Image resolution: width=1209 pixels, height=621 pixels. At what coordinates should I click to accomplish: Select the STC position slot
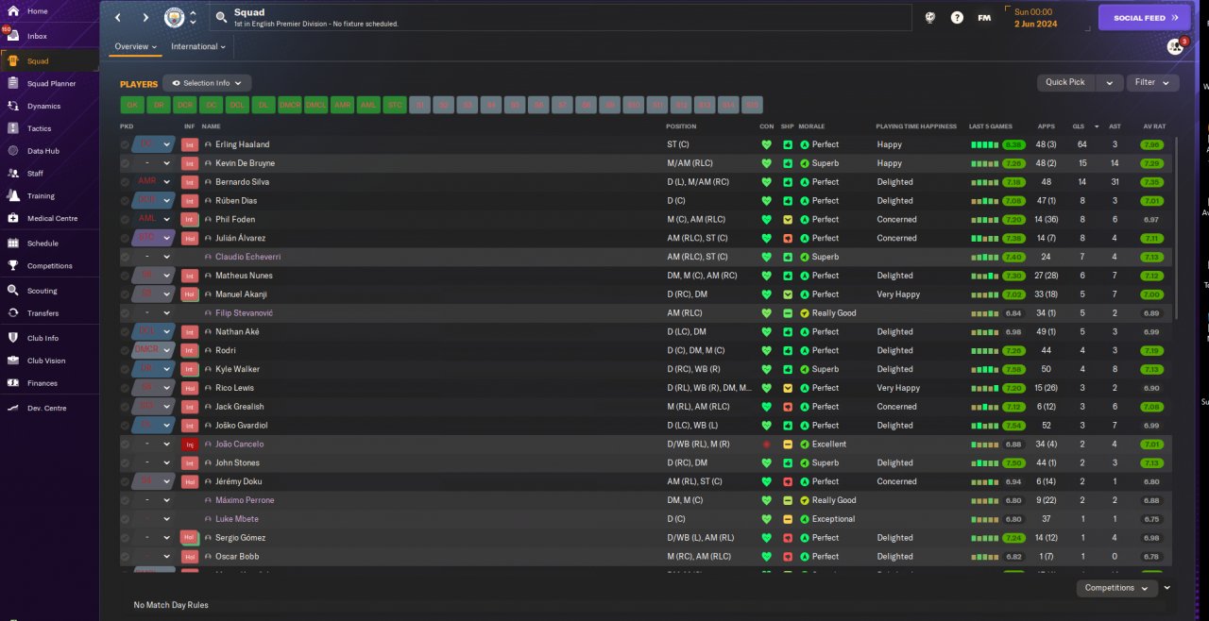point(396,105)
